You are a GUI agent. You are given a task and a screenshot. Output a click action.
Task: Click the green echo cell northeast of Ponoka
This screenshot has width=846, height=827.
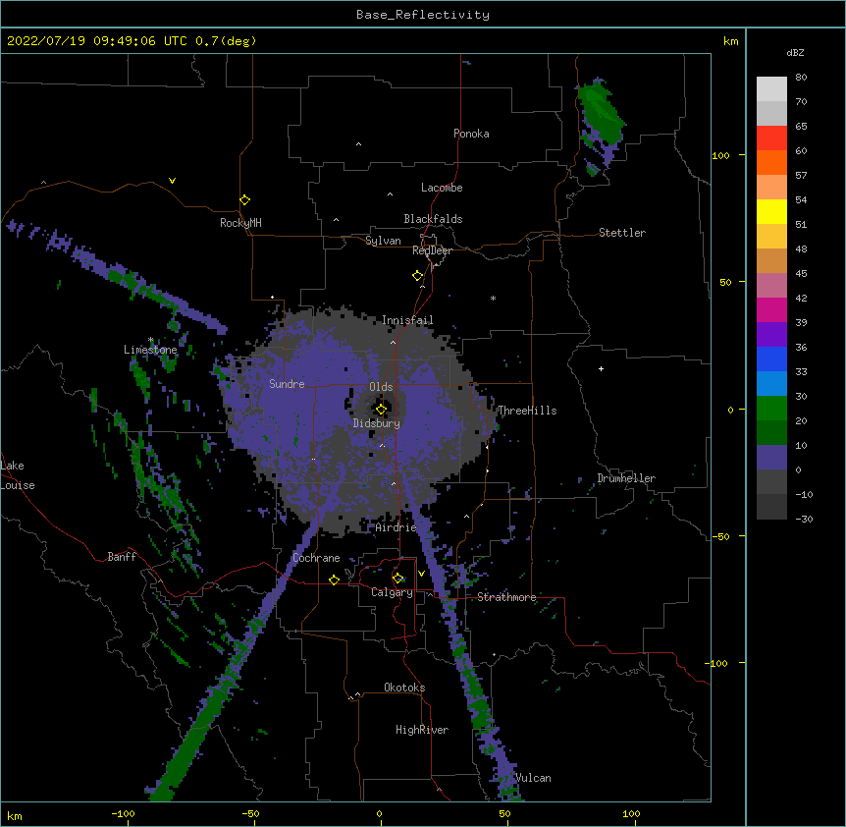pos(600,116)
